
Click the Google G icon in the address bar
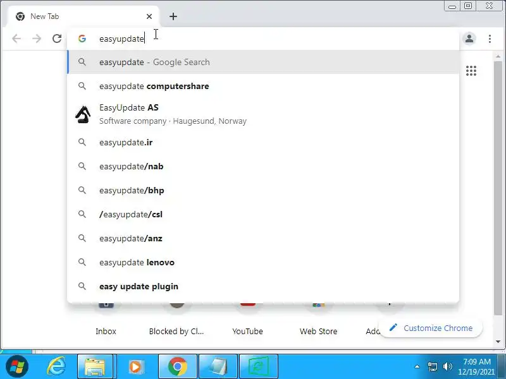82,39
